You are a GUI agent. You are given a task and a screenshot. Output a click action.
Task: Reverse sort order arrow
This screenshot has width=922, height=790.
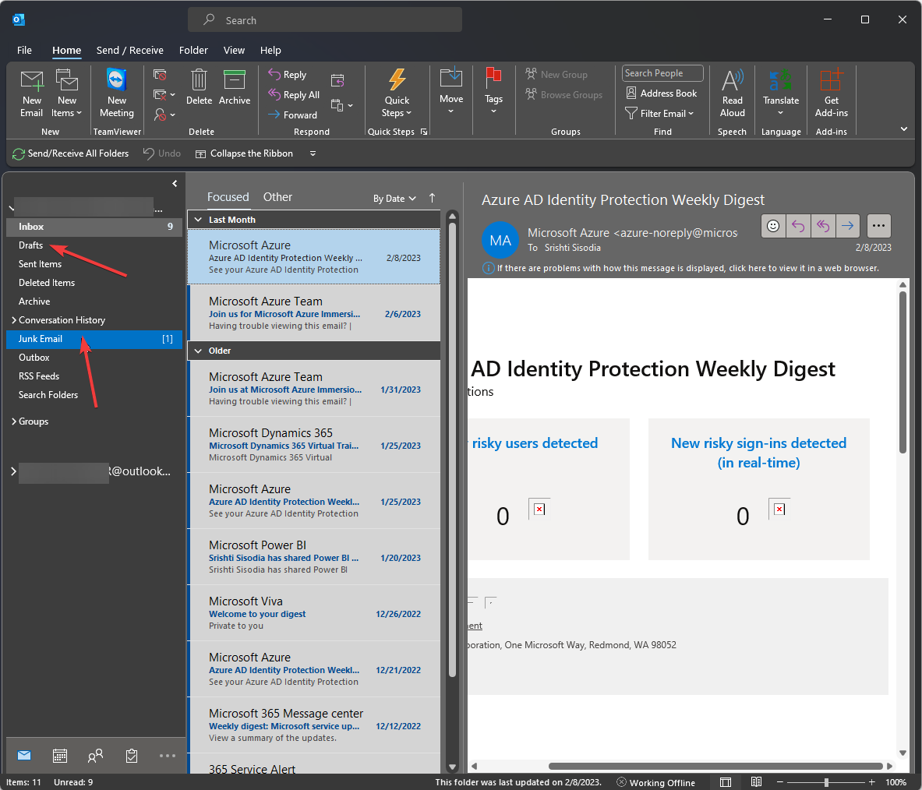click(433, 198)
